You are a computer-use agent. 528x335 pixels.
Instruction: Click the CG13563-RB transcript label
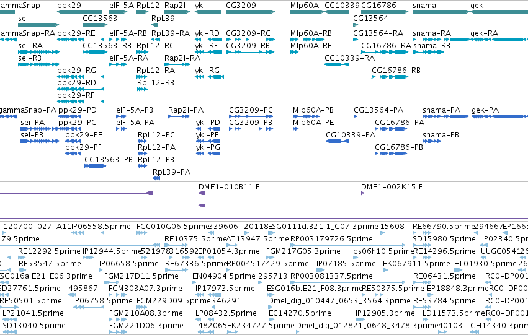click(107, 46)
